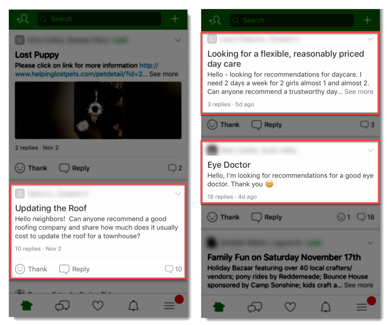Reply to the Updating the Roof post

point(74,269)
